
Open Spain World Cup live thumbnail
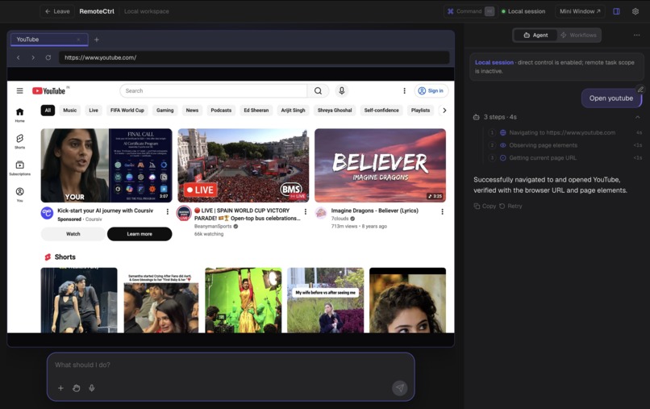tap(244, 165)
